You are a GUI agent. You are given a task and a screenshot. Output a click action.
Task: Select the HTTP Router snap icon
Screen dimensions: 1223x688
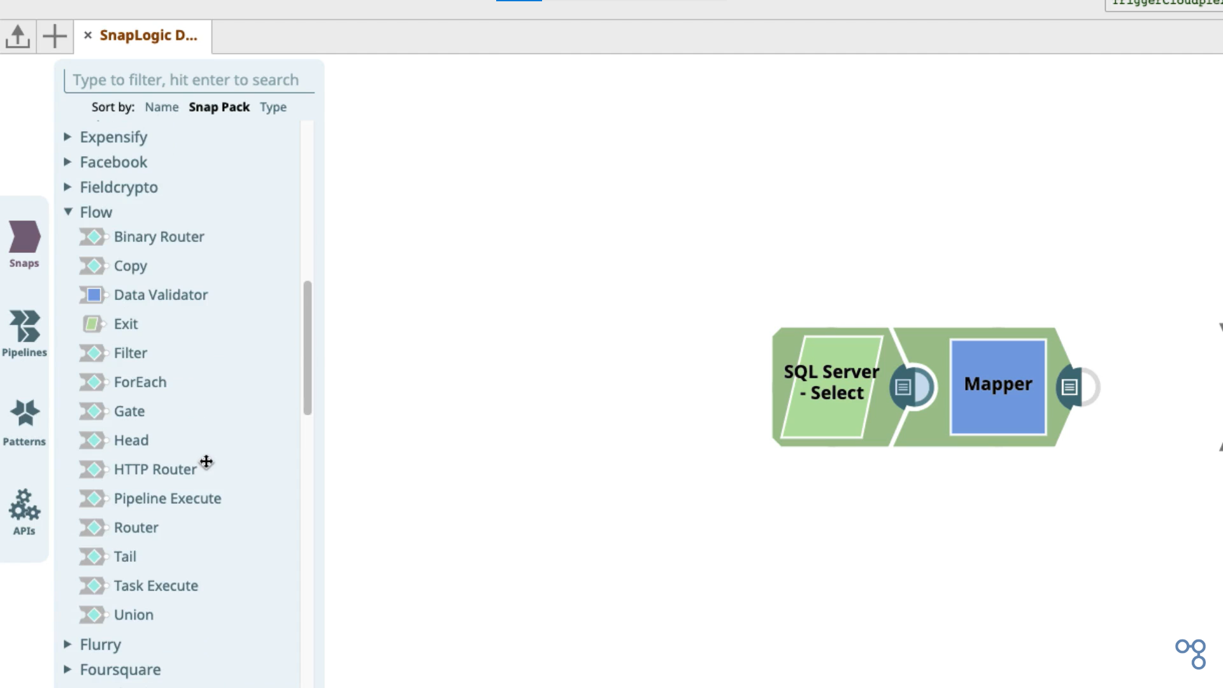(x=94, y=469)
